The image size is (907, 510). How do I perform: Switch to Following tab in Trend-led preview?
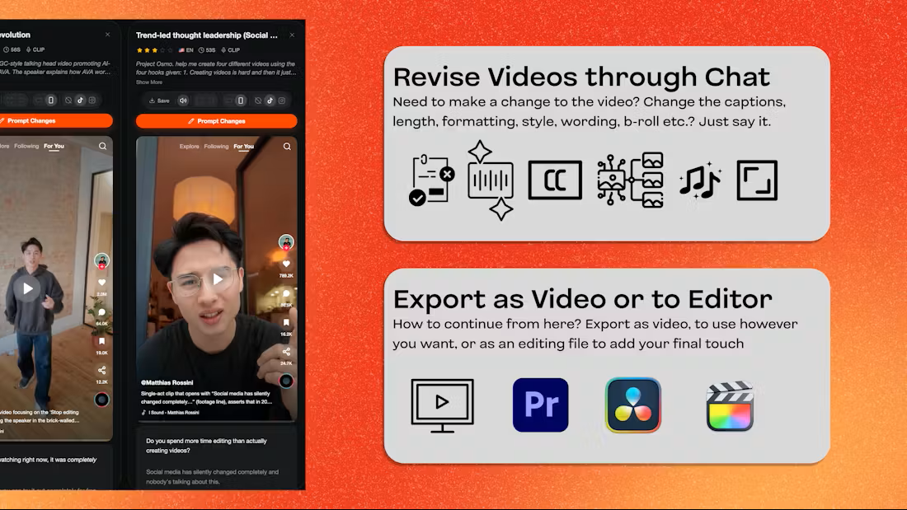(216, 147)
